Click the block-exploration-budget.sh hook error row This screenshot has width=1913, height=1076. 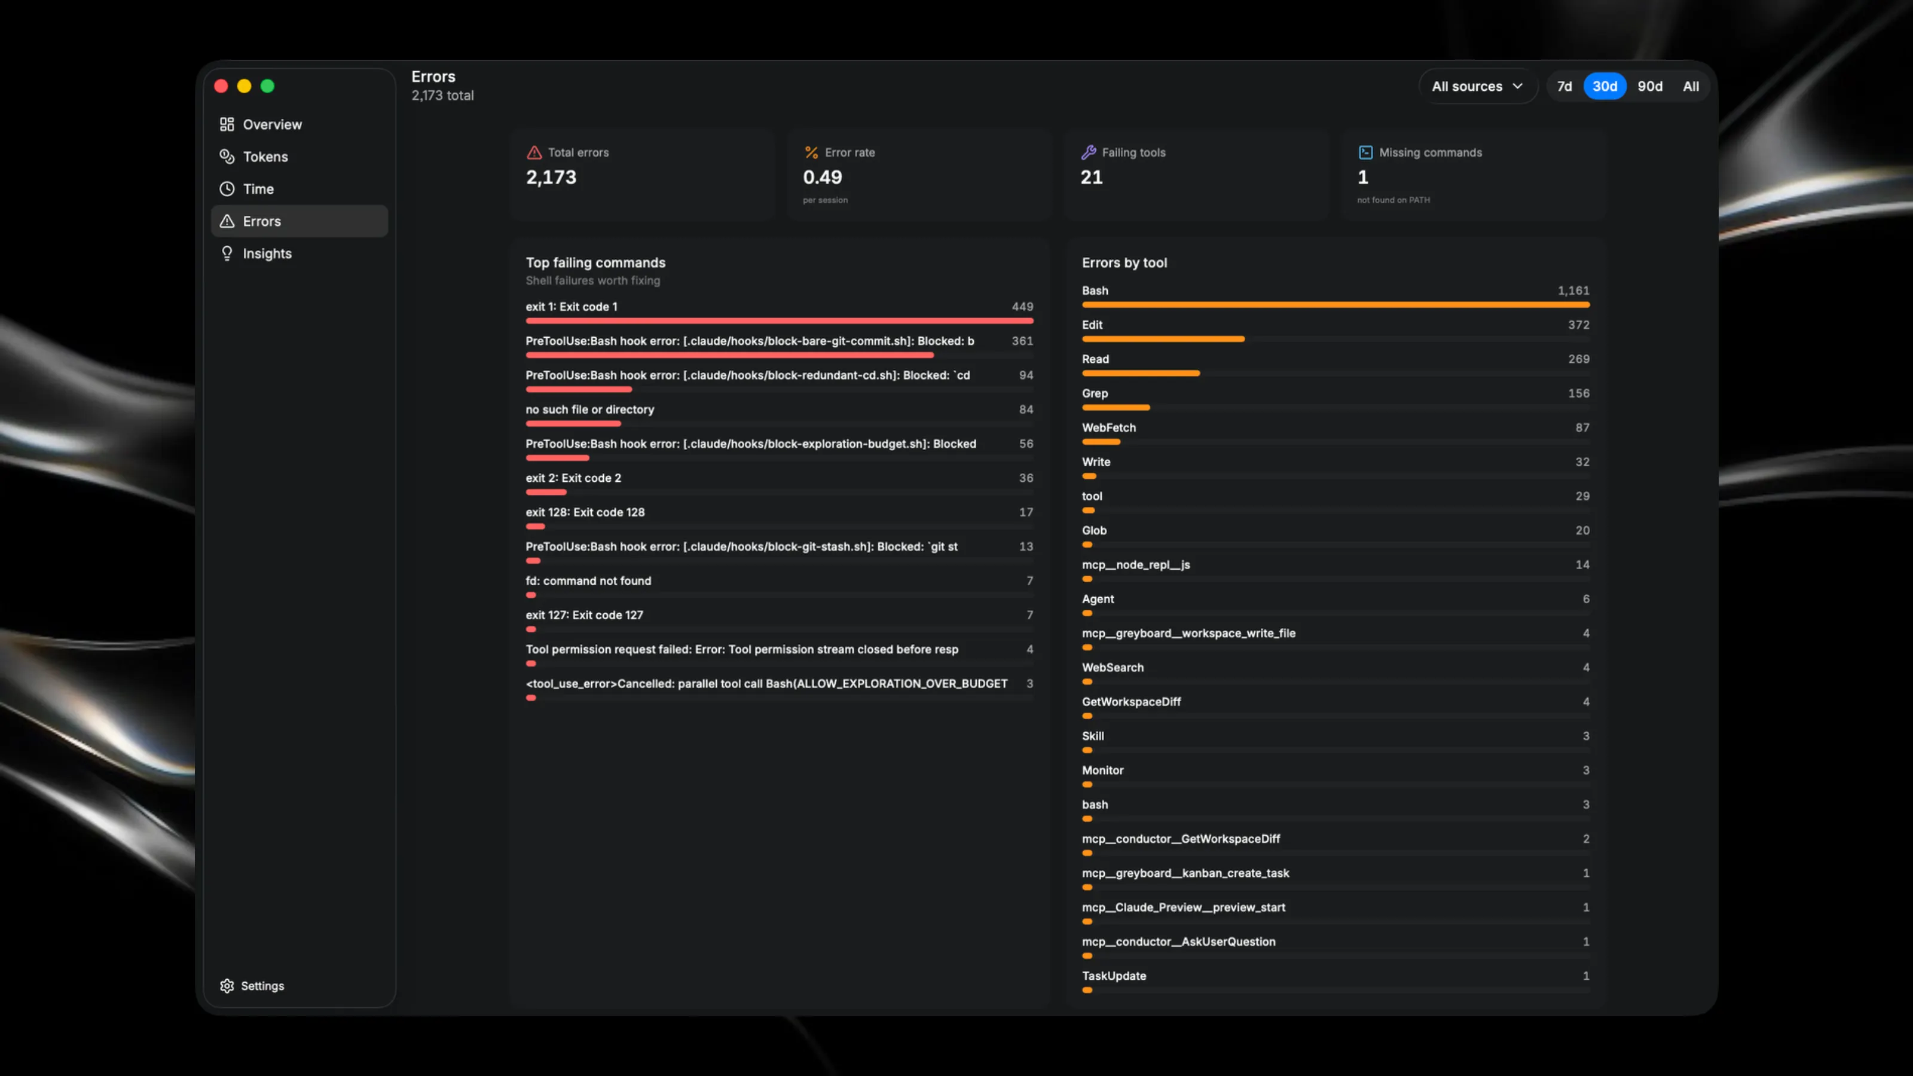pos(779,450)
